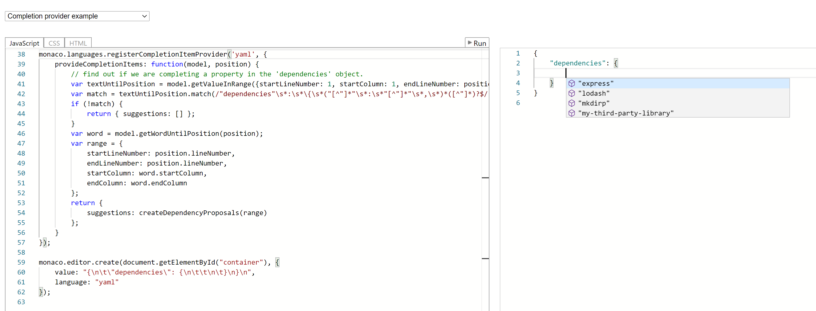The width and height of the screenshot is (816, 311).
Task: Click line number 6 in result editor
Action: 518,103
